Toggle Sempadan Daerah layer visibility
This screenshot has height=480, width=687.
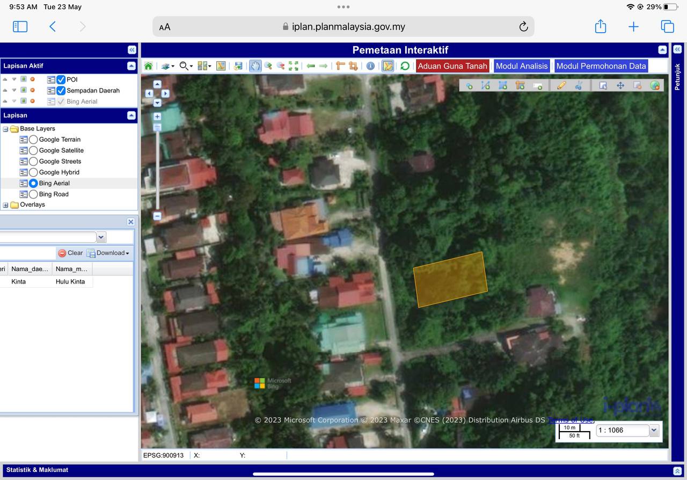point(61,91)
